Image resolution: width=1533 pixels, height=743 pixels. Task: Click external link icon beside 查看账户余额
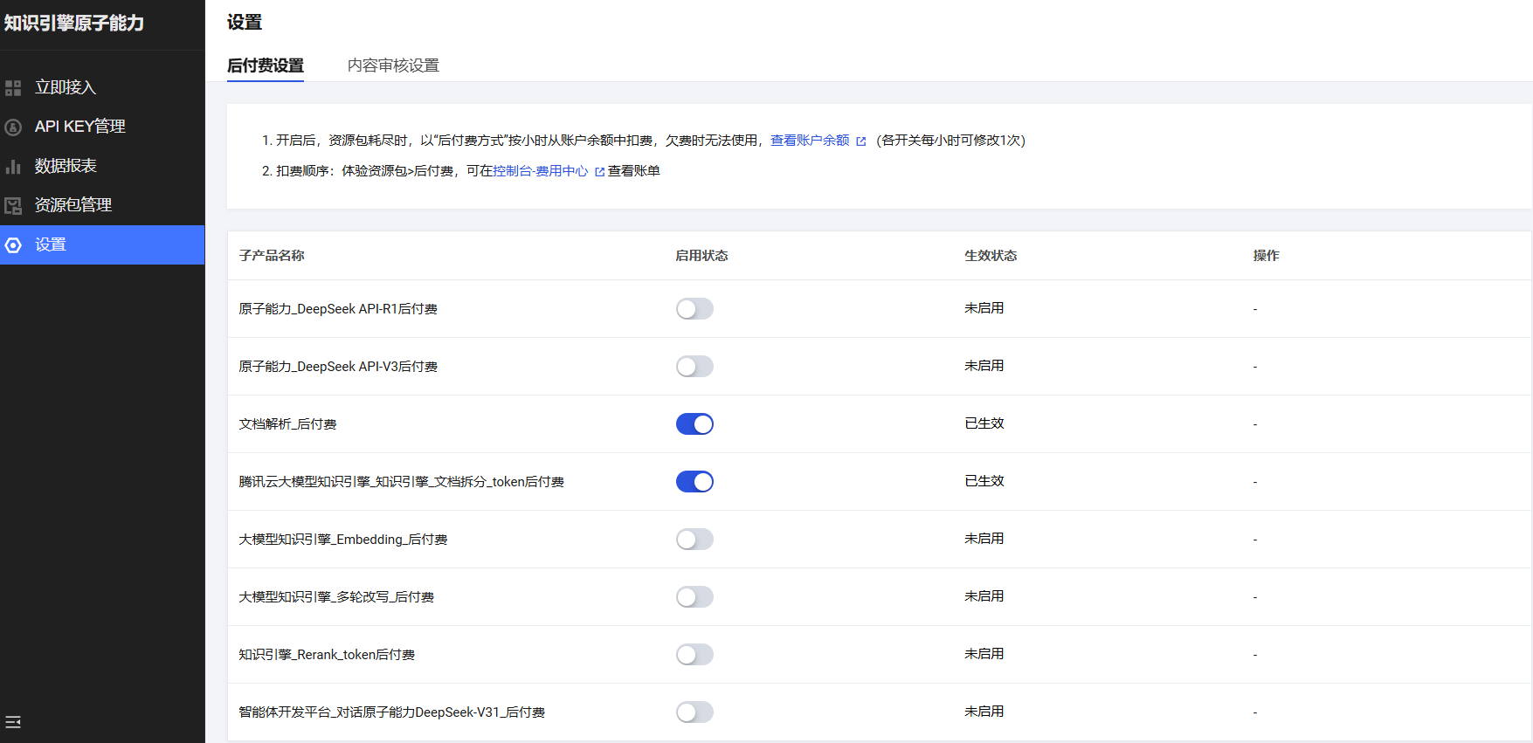point(861,141)
